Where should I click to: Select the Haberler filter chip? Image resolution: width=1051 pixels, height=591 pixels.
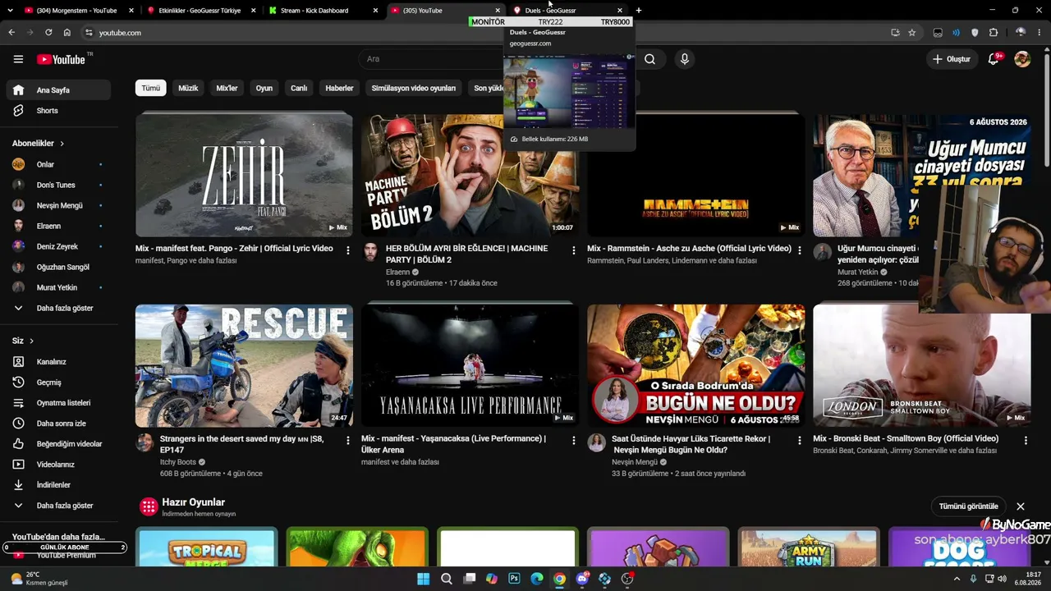pyautogui.click(x=339, y=88)
